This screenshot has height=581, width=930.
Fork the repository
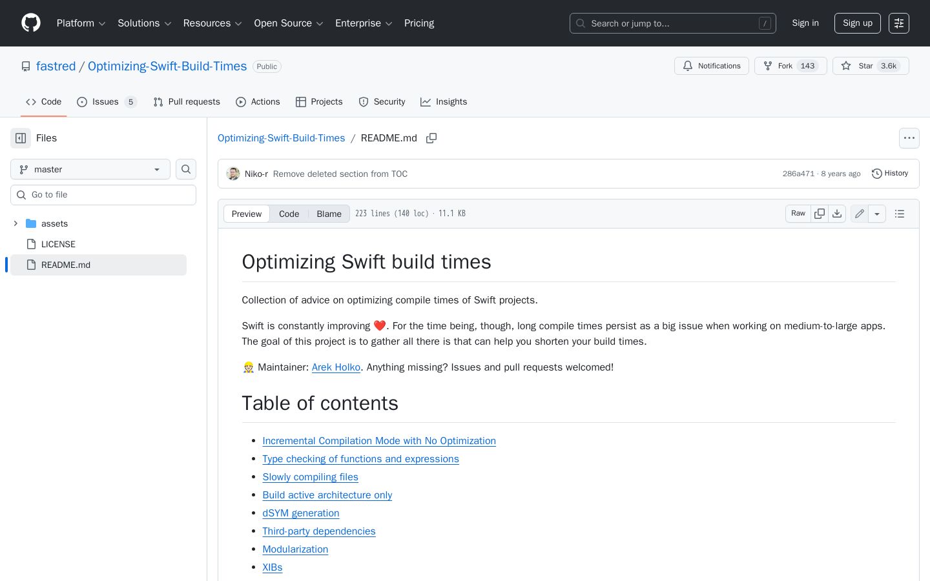[x=790, y=66]
